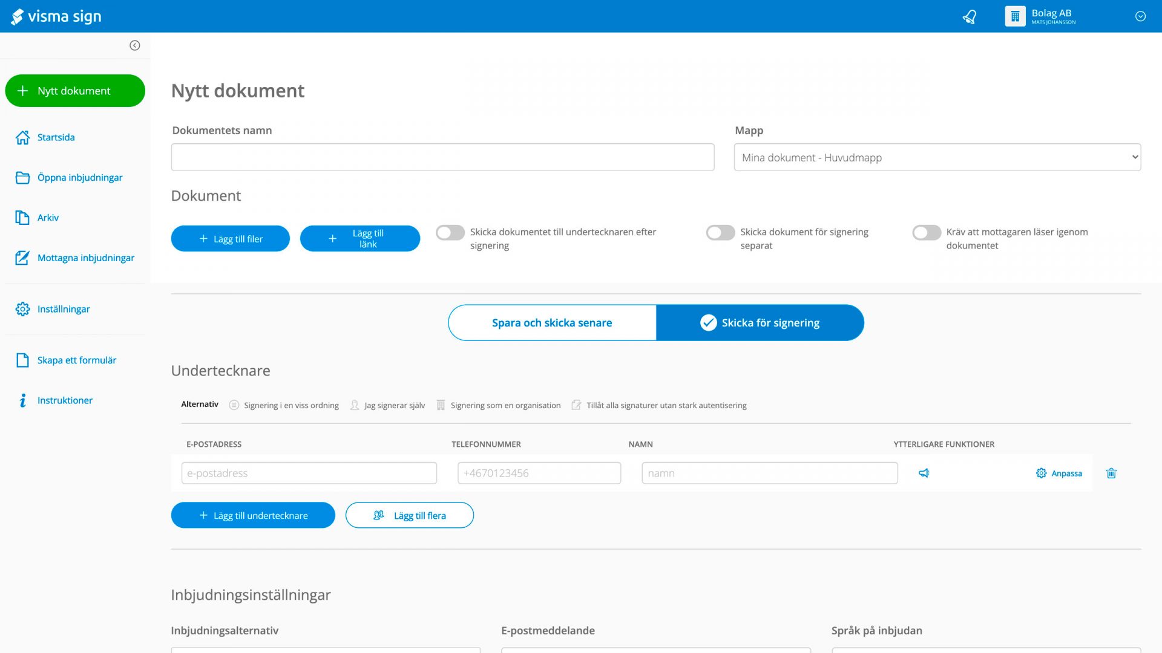
Task: Click the Dokumentets namn input field
Action: point(442,157)
